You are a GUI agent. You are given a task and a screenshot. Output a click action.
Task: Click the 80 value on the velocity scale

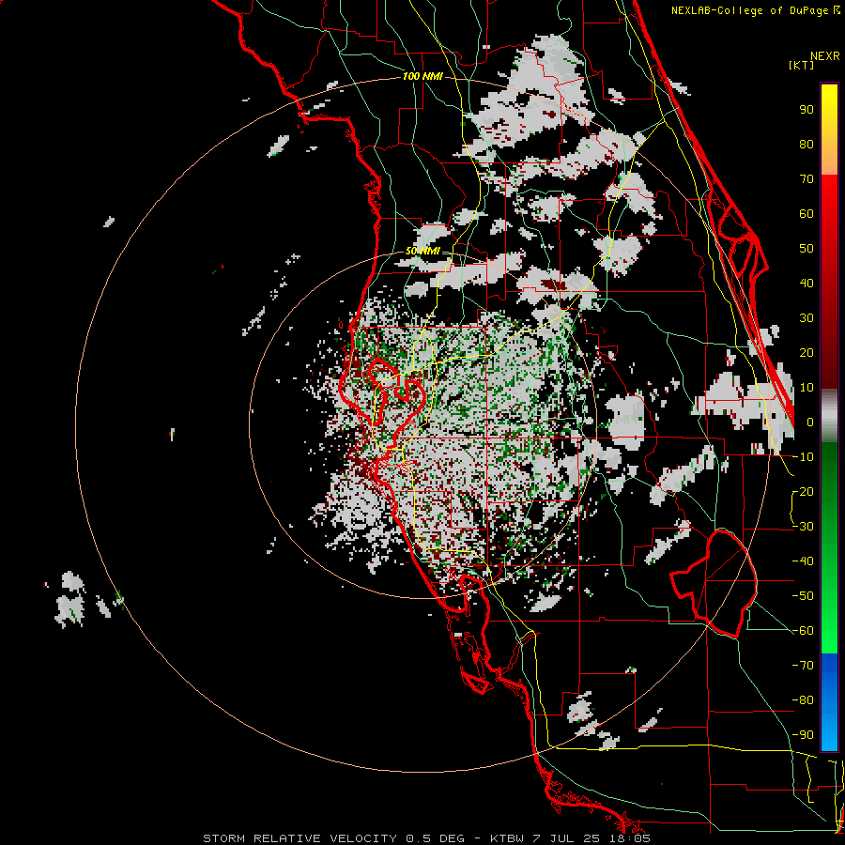click(x=807, y=144)
